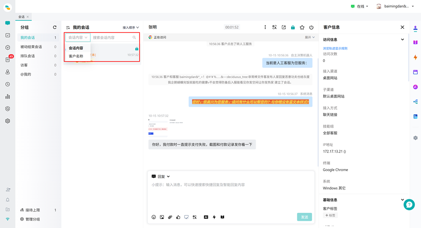
Task: Select 被动结束会话 group
Action: coord(38,46)
